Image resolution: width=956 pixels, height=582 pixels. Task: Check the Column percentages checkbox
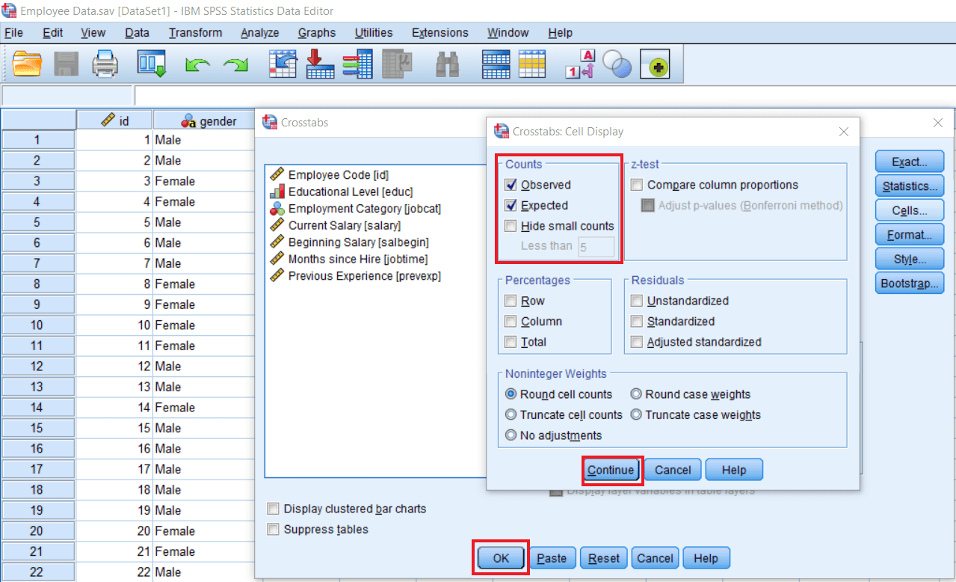(511, 321)
